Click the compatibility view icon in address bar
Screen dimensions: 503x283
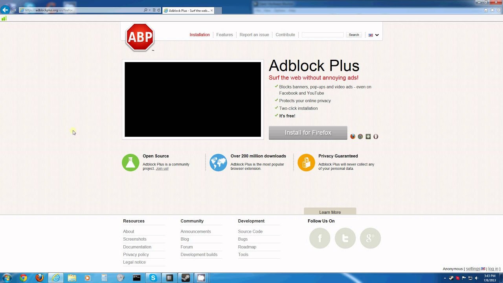click(154, 10)
